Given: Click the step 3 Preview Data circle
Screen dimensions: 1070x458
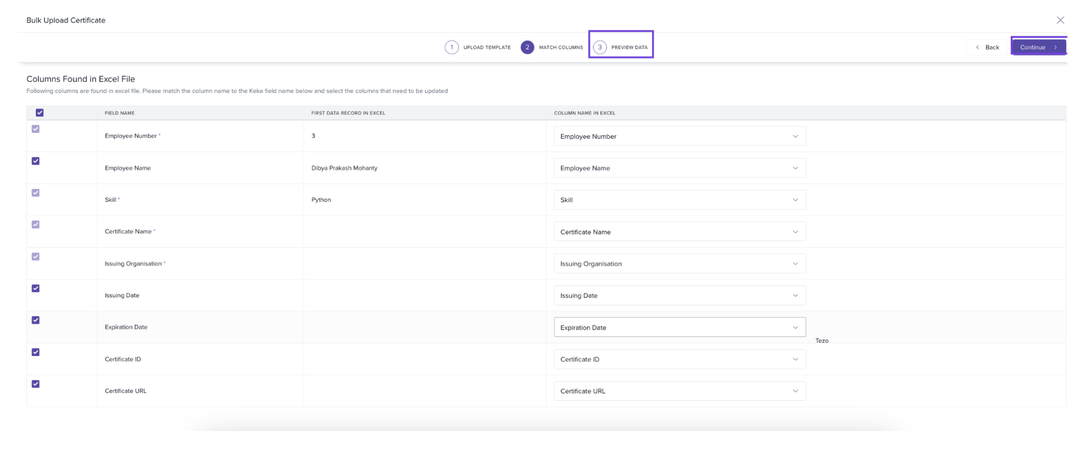Looking at the screenshot, I should click(599, 47).
